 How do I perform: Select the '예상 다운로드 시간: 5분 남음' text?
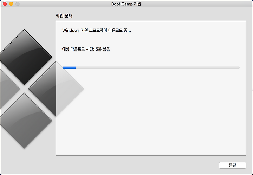point(86,49)
